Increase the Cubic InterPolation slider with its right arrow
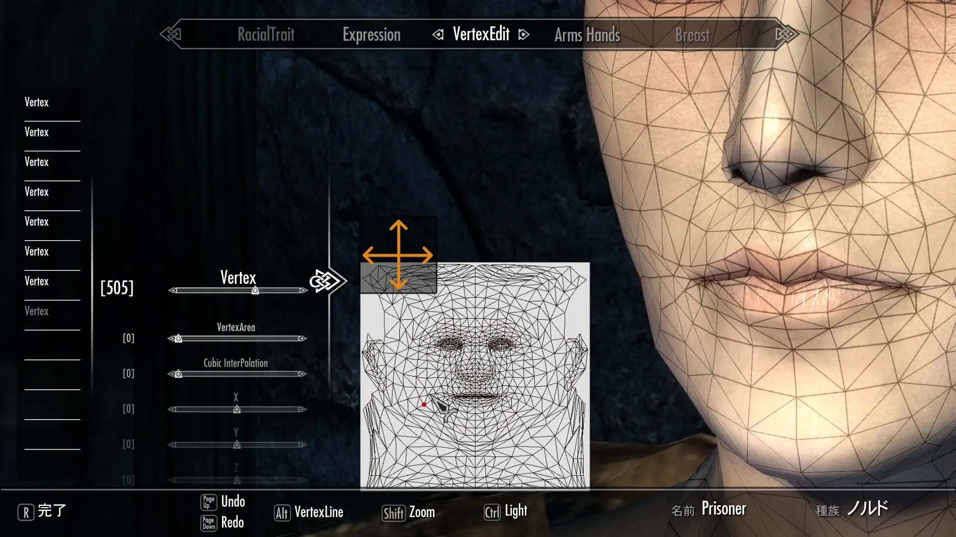 point(302,374)
